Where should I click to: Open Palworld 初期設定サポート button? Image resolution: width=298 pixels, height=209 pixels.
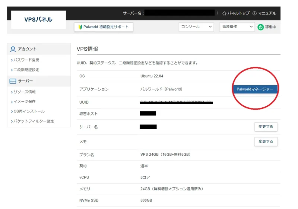pyautogui.click(x=104, y=27)
